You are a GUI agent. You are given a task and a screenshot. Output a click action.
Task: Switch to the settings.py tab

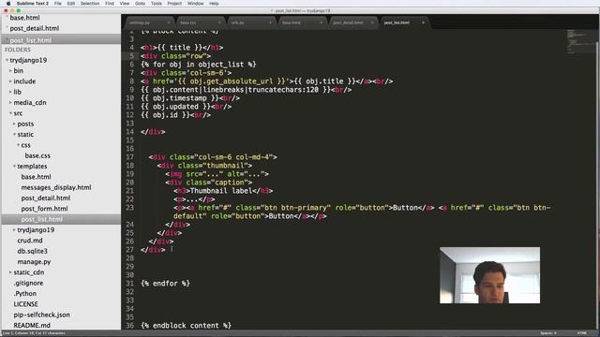[149, 22]
